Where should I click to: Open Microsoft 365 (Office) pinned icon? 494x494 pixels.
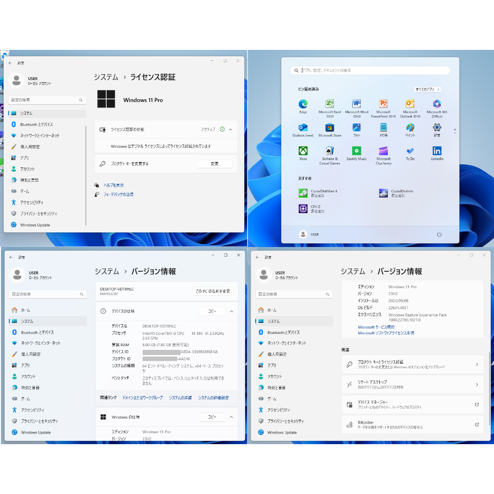tap(437, 108)
